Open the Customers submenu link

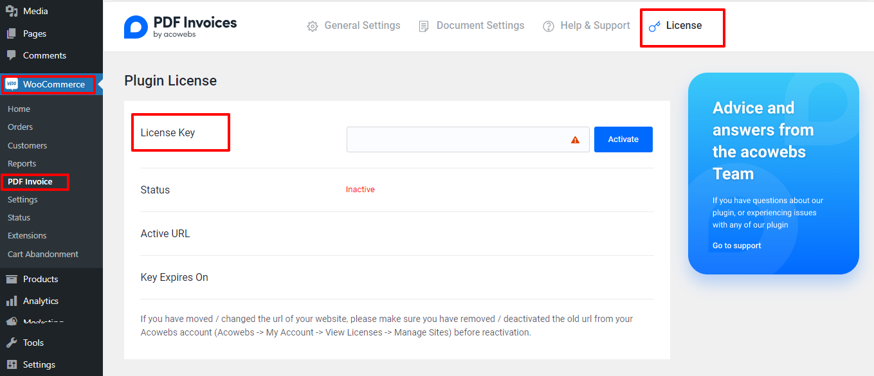(x=27, y=146)
